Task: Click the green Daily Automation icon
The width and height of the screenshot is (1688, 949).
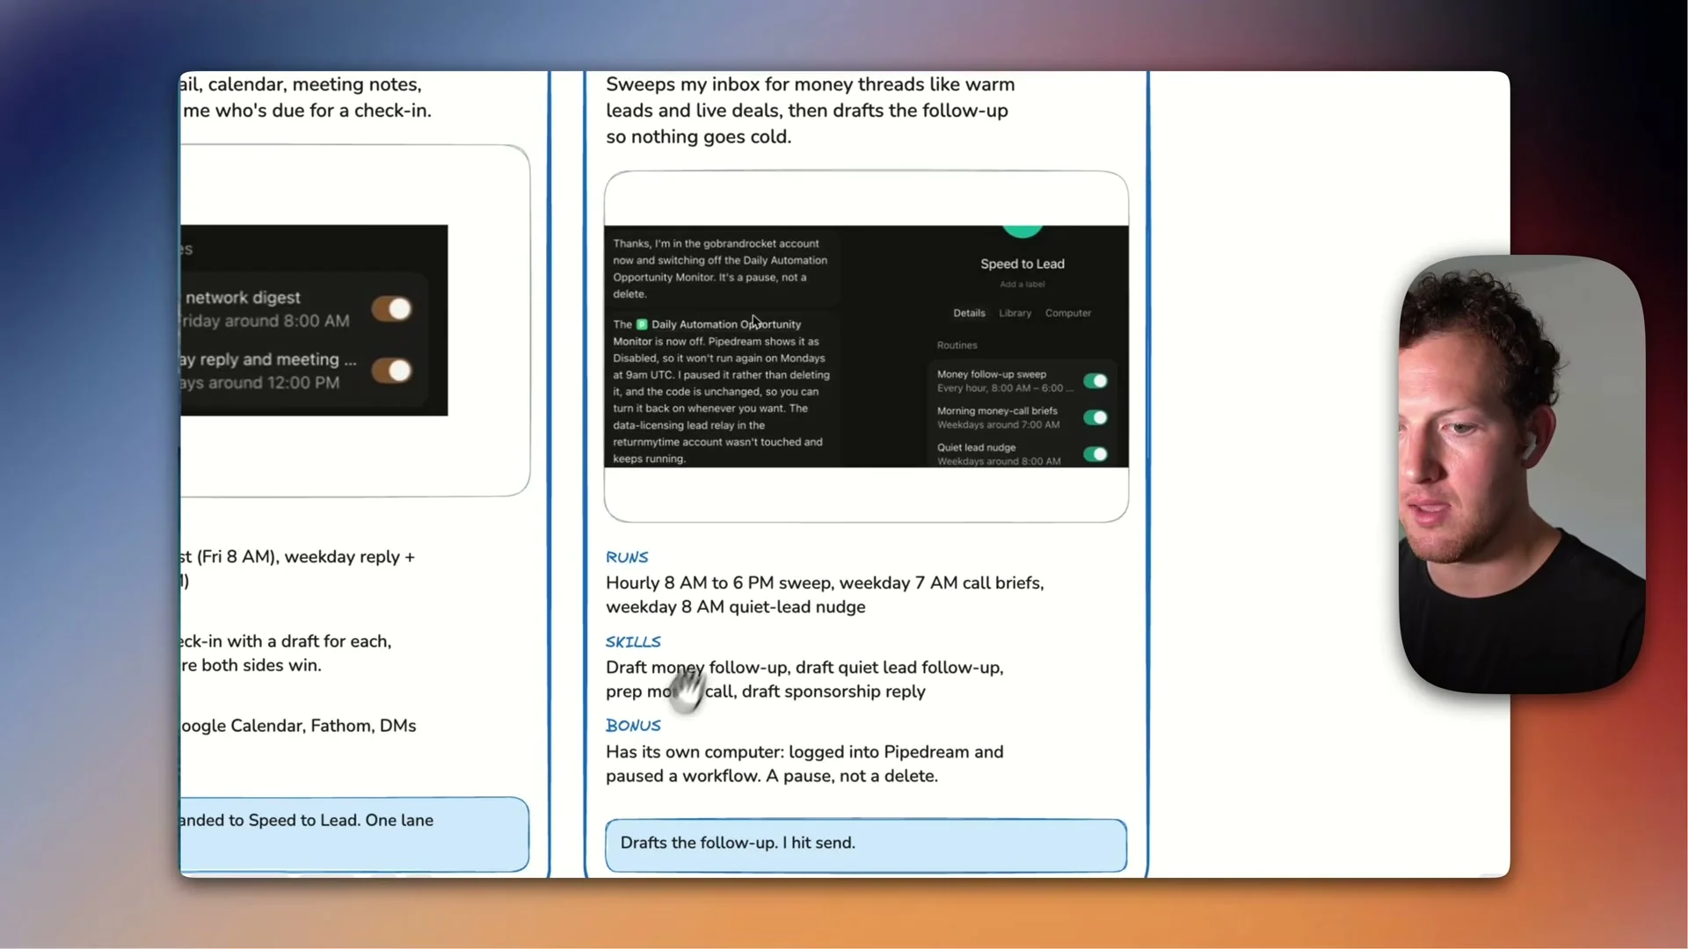Action: pyautogui.click(x=641, y=324)
